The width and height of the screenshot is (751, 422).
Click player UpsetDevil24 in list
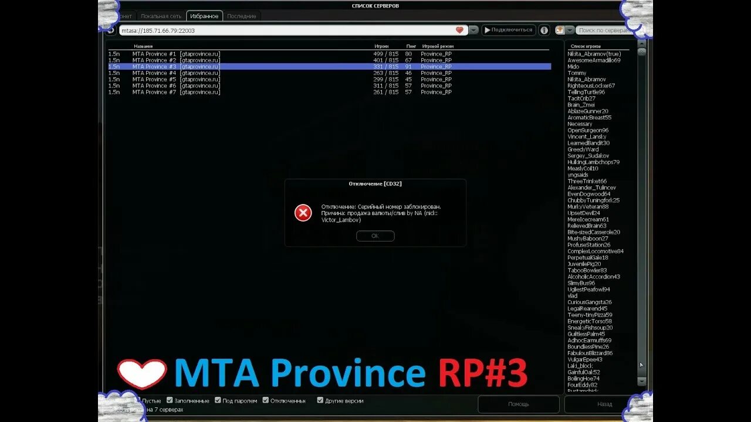[x=584, y=213]
